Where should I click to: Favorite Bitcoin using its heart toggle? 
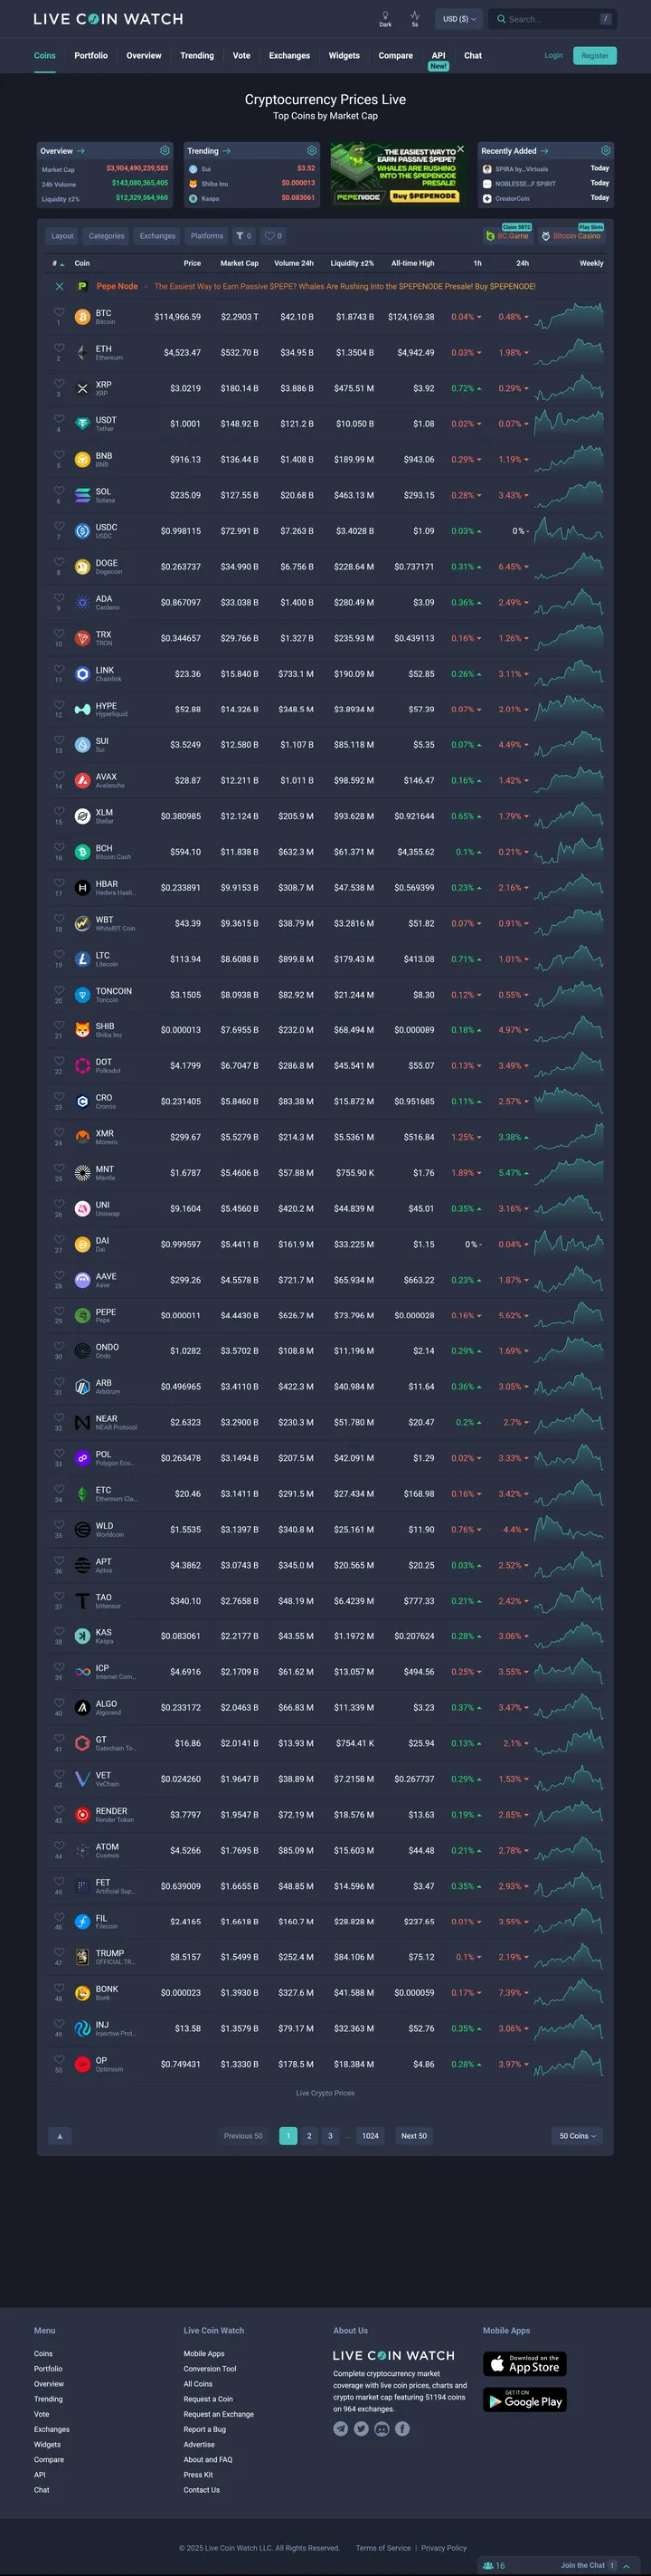coord(59,312)
